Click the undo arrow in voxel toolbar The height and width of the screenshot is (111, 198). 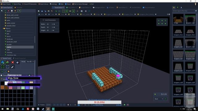click(x=56, y=11)
